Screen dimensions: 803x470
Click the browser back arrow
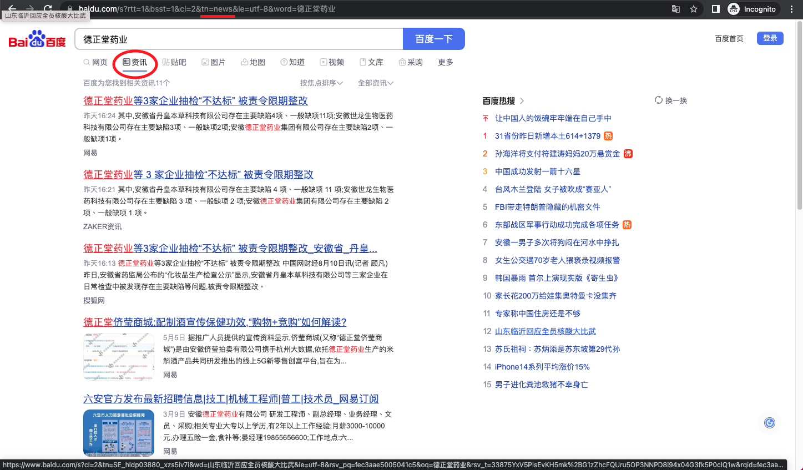point(12,8)
